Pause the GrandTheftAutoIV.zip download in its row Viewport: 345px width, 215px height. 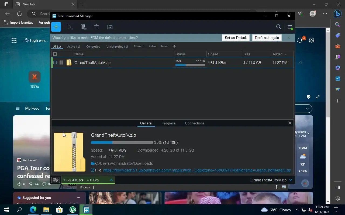click(61, 63)
